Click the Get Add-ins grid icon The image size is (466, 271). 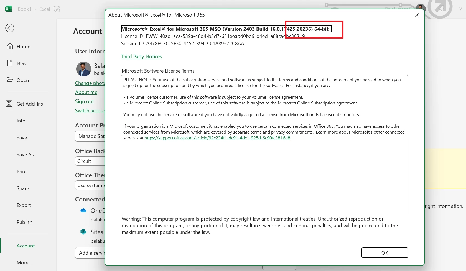9,104
